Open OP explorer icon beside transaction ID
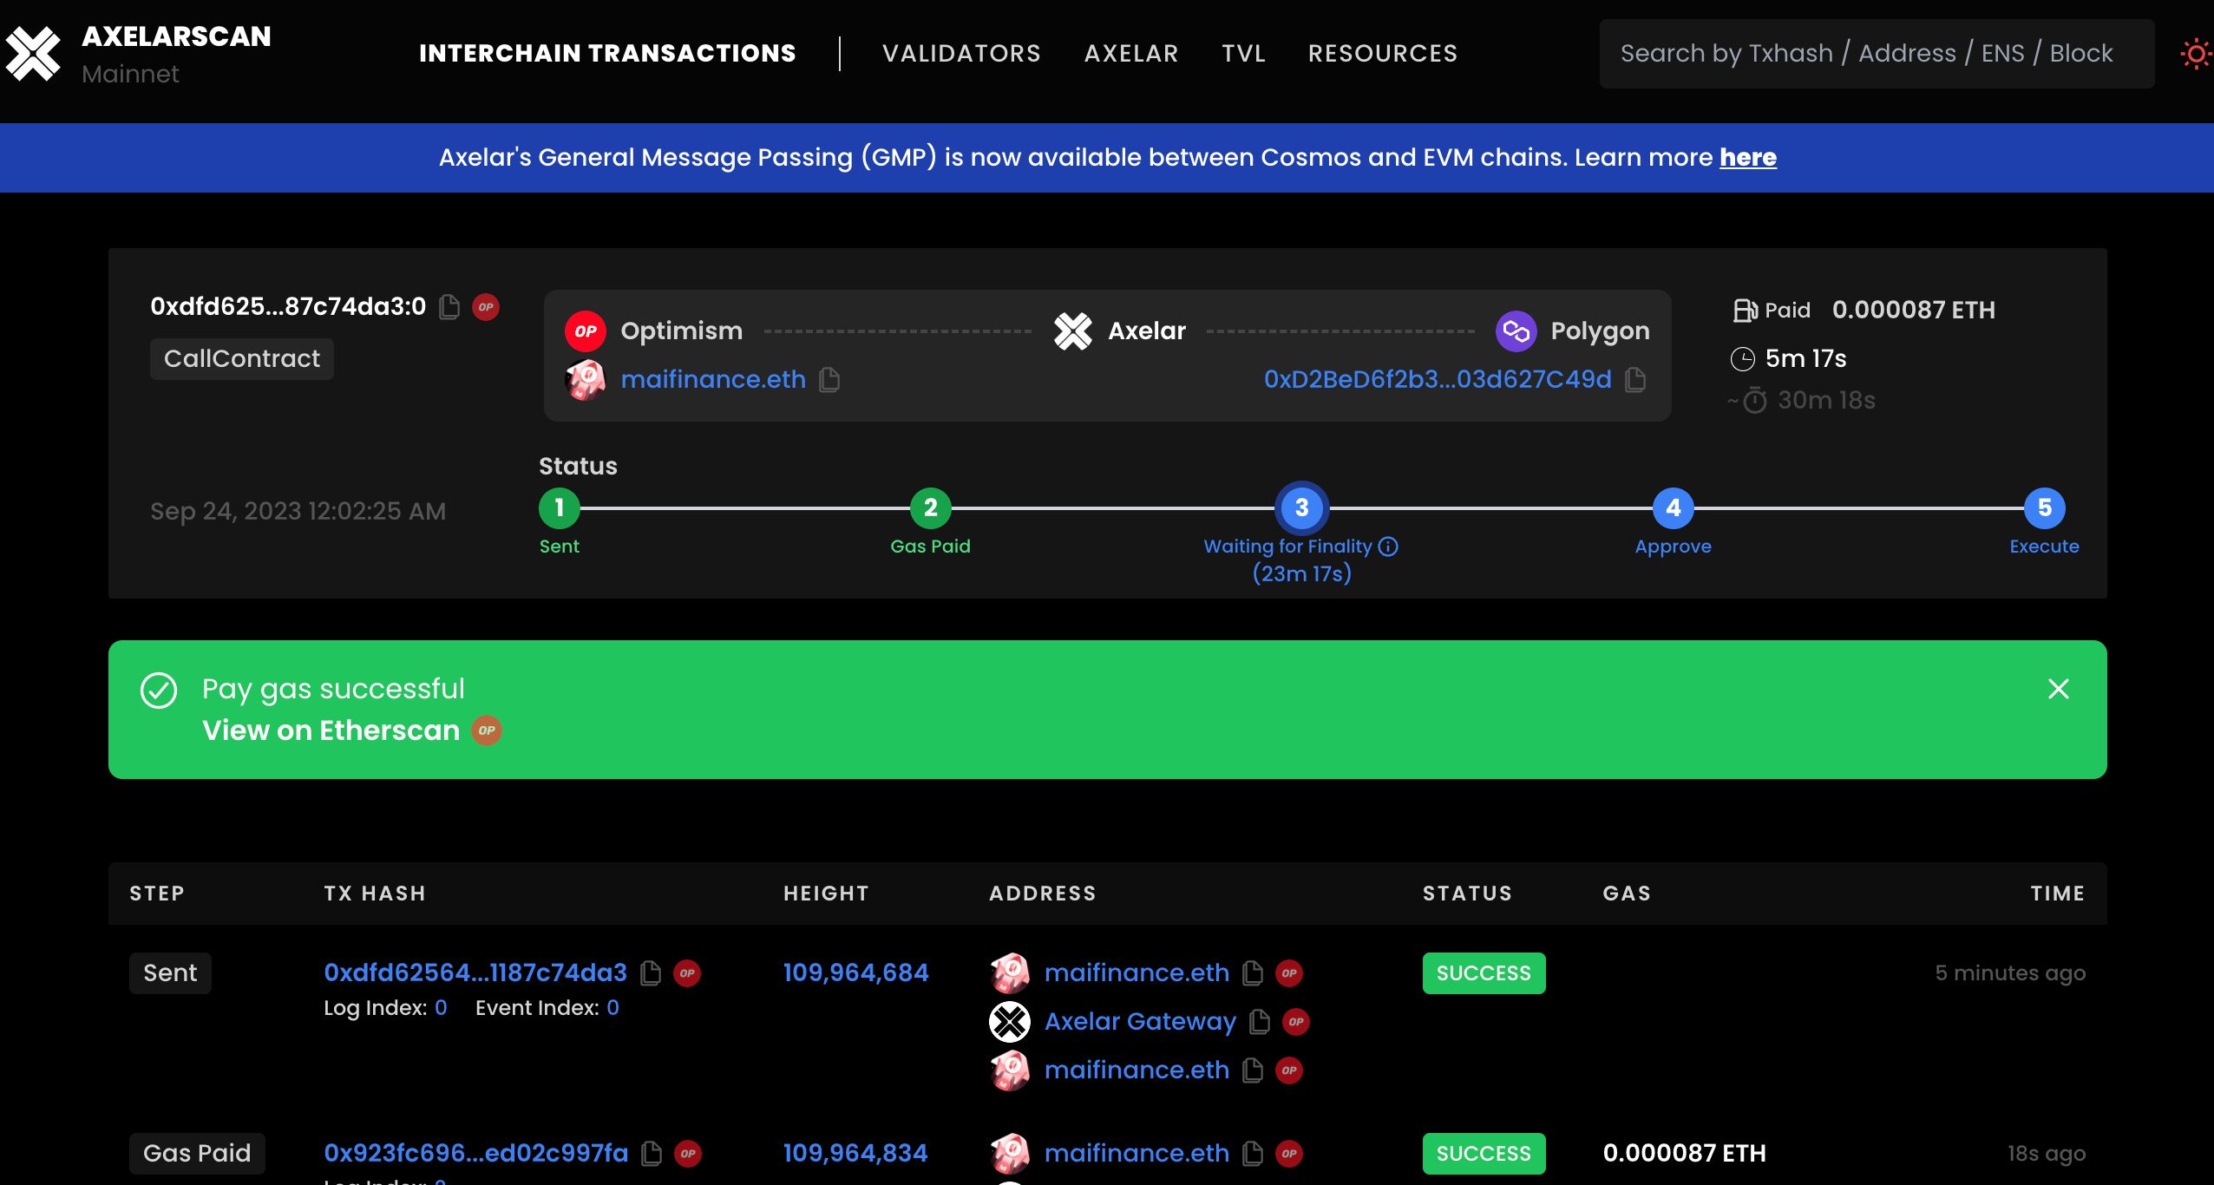This screenshot has width=2214, height=1185. click(486, 307)
